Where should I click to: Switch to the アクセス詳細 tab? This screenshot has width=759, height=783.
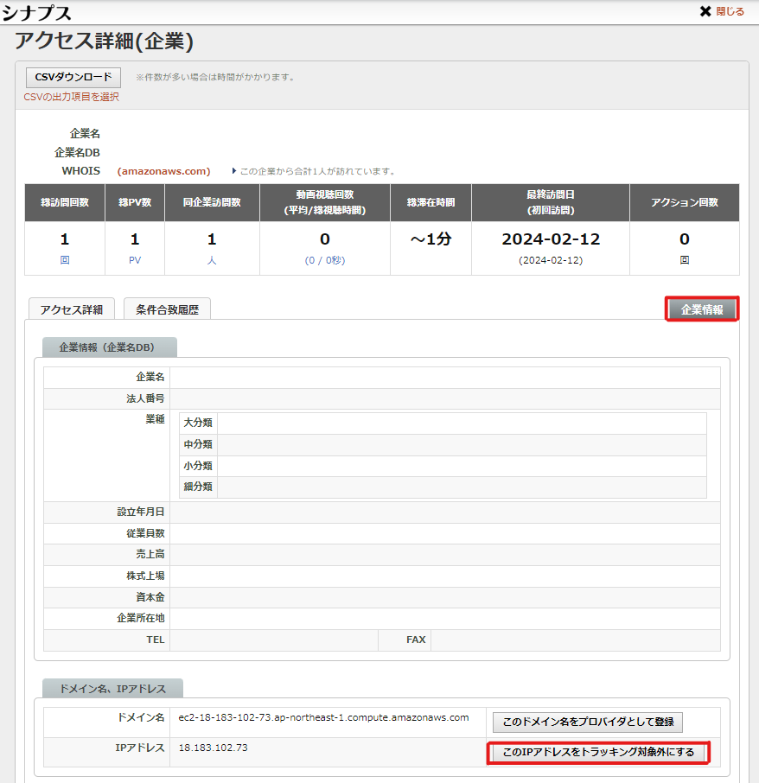[x=71, y=309]
